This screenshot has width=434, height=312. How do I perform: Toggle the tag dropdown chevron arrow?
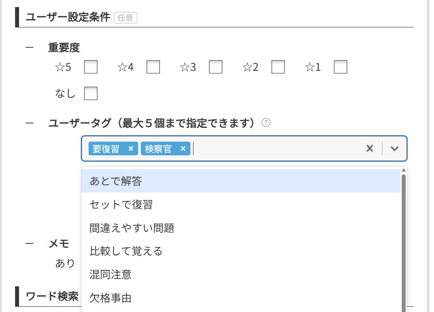coord(395,149)
